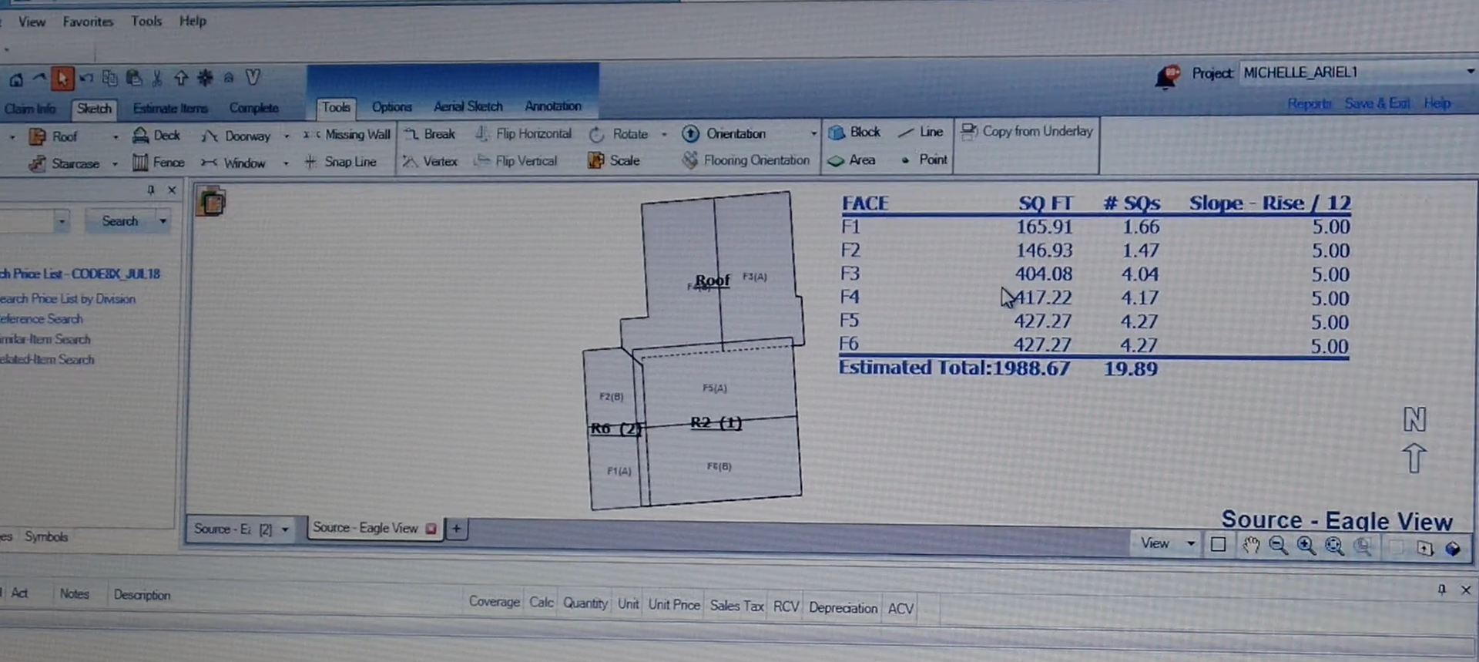Switch to the Aerial Sketch ribbon tab

[468, 106]
